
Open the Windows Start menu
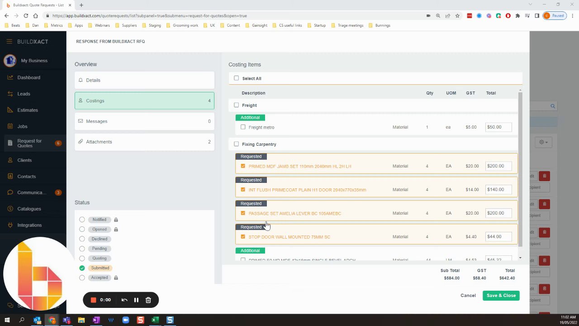7,320
